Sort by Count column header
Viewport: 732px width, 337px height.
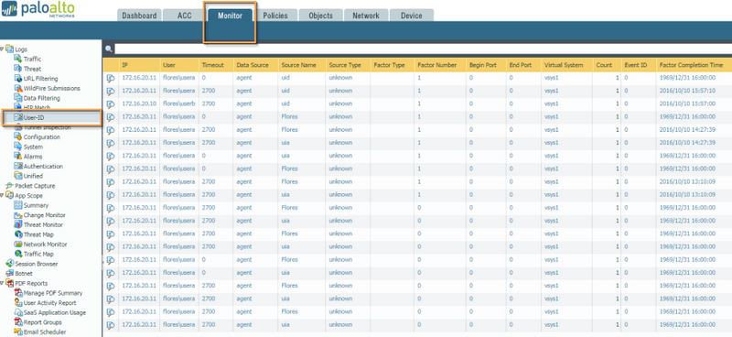pos(606,65)
